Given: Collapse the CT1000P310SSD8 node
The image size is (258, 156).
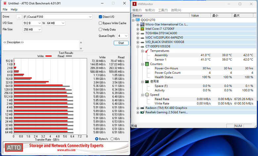Looking at the screenshot, I should tap(138, 47).
